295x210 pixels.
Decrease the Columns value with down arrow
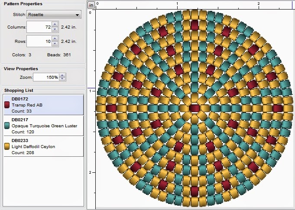pos(55,29)
